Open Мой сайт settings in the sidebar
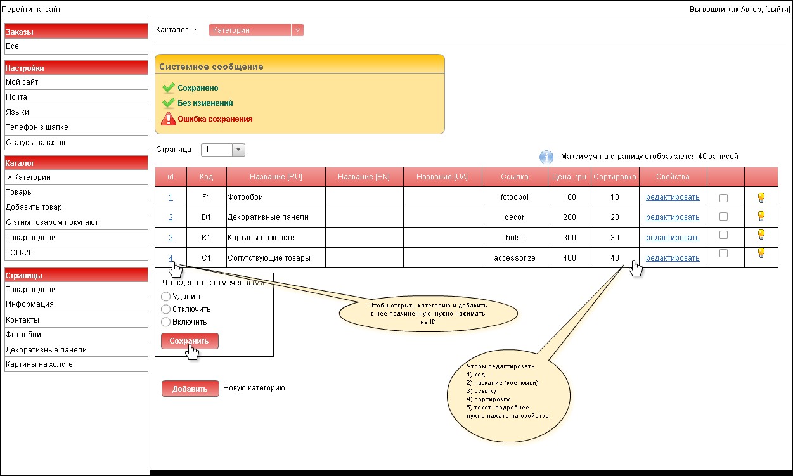The width and height of the screenshot is (793, 476). click(x=76, y=82)
